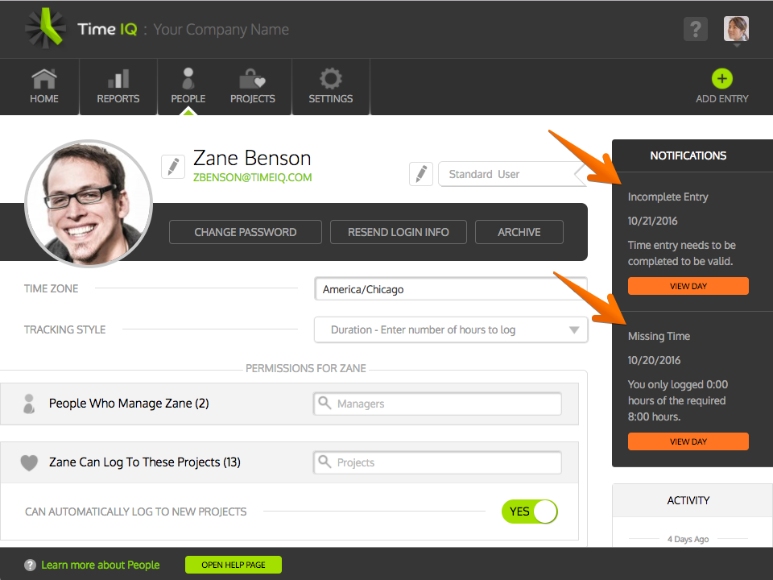This screenshot has height=580, width=773.
Task: Click the Zane Benson name heading
Action: tap(252, 159)
